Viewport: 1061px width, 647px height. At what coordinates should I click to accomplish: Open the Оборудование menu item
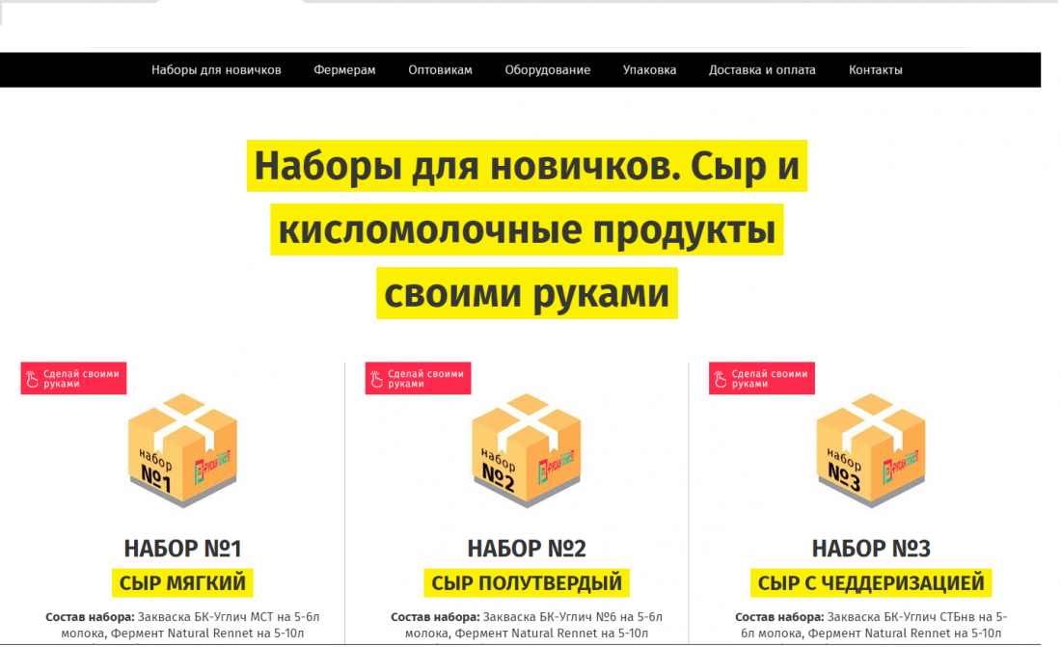click(x=547, y=70)
